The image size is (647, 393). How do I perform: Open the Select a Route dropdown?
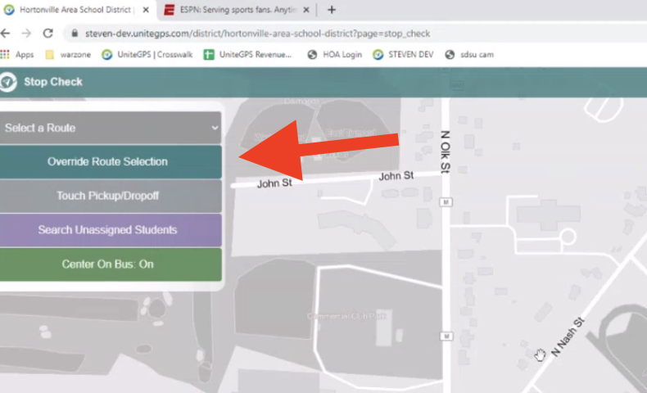click(x=111, y=128)
